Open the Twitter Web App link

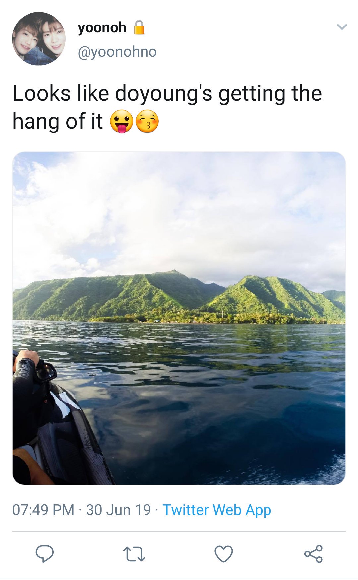pos(217,510)
